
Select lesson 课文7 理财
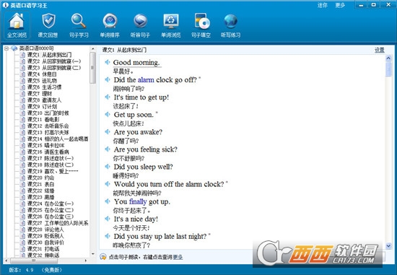pos(39,93)
